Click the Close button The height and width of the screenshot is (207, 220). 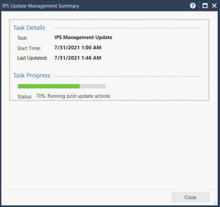pos(190,197)
